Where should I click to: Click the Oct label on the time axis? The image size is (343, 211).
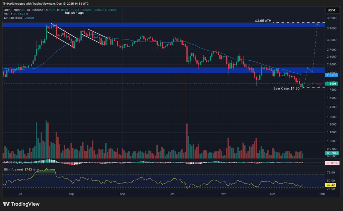coord(171,194)
